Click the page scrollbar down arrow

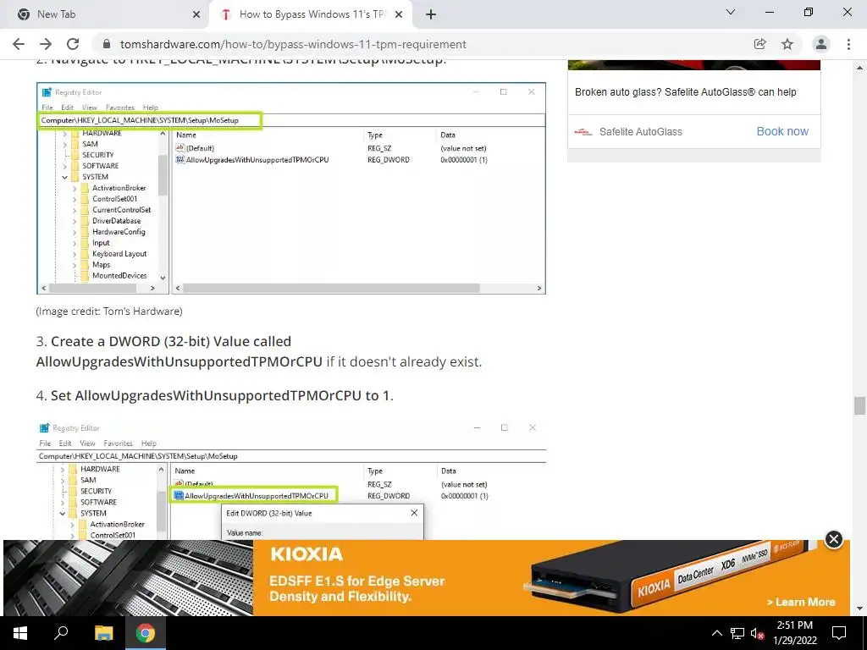[x=859, y=609]
